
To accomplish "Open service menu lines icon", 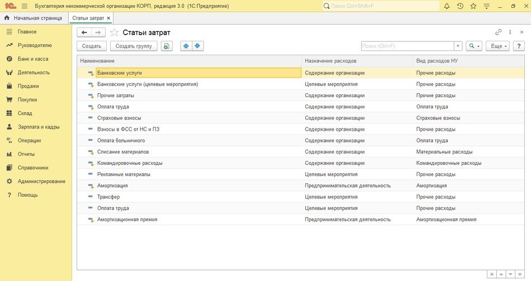I will click(x=486, y=6).
